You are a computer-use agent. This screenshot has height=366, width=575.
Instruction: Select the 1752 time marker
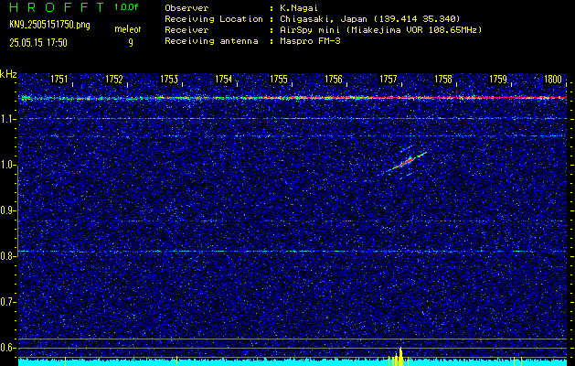click(114, 79)
